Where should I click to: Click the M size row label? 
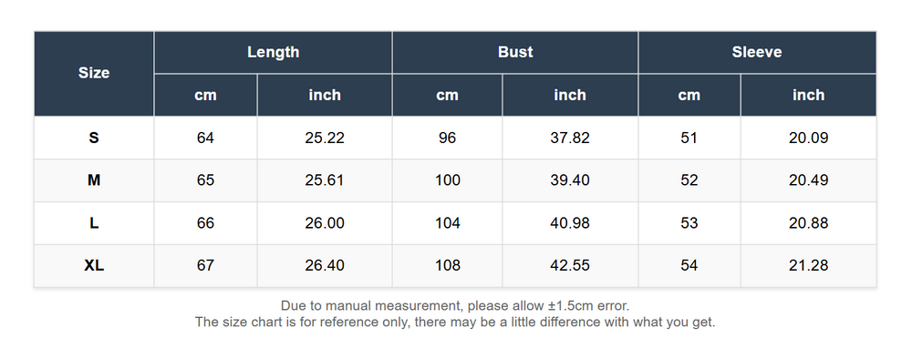click(x=94, y=180)
